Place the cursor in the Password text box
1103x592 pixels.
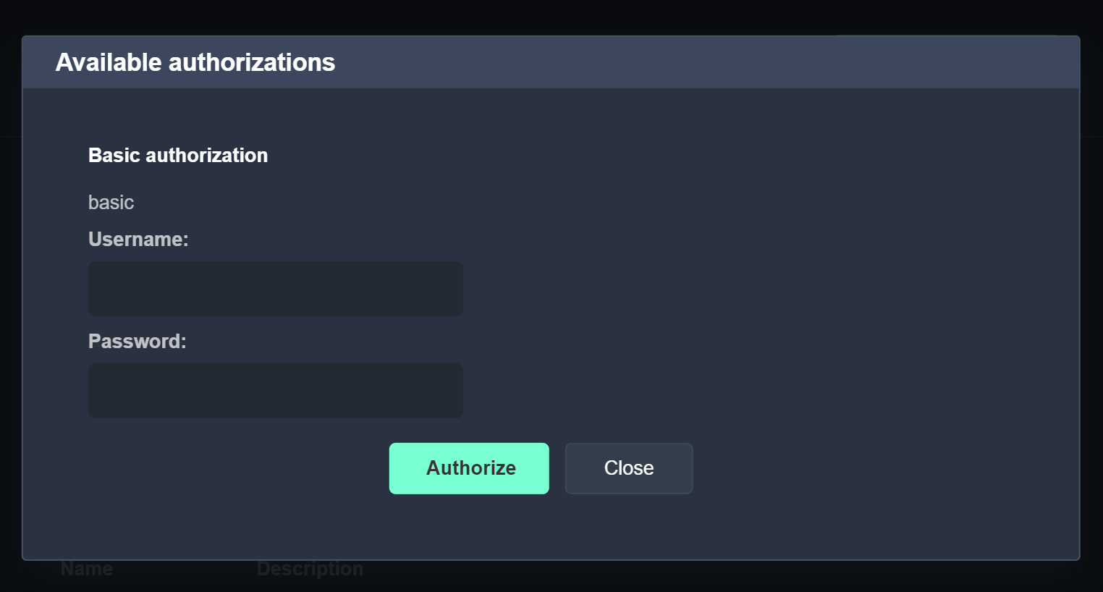275,391
